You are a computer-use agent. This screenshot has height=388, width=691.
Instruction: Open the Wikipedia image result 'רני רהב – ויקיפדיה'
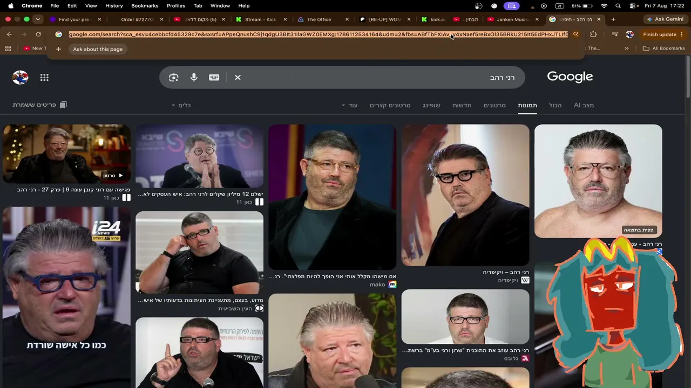coord(465,195)
